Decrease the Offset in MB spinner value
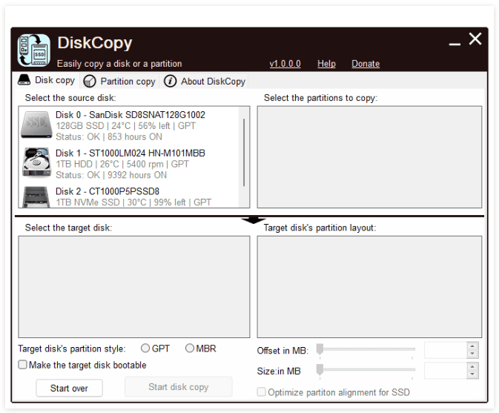 tap(472, 354)
